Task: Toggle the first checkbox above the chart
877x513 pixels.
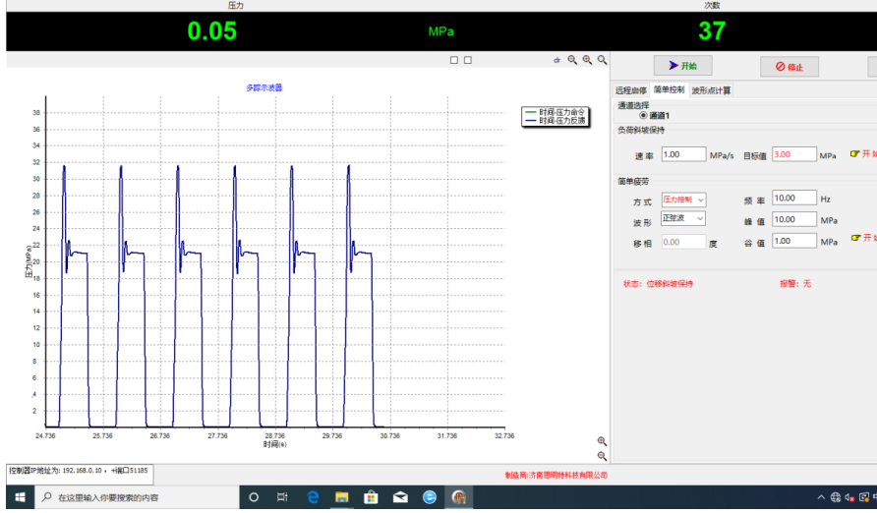Action: pos(454,60)
